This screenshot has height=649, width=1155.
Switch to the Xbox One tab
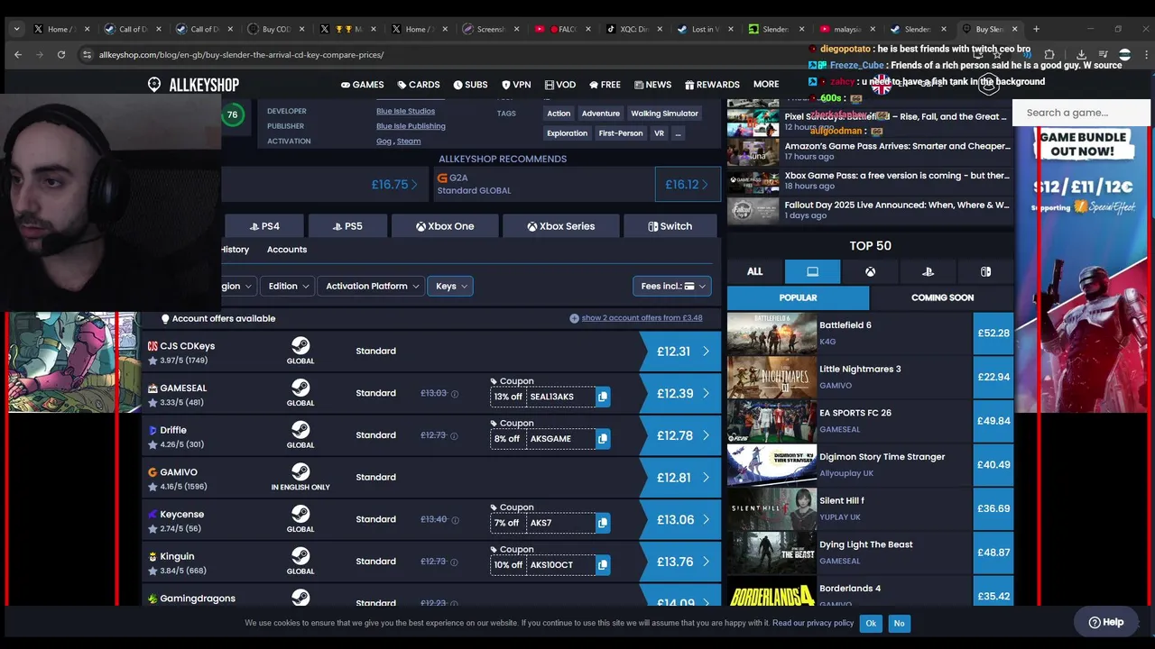coord(445,226)
